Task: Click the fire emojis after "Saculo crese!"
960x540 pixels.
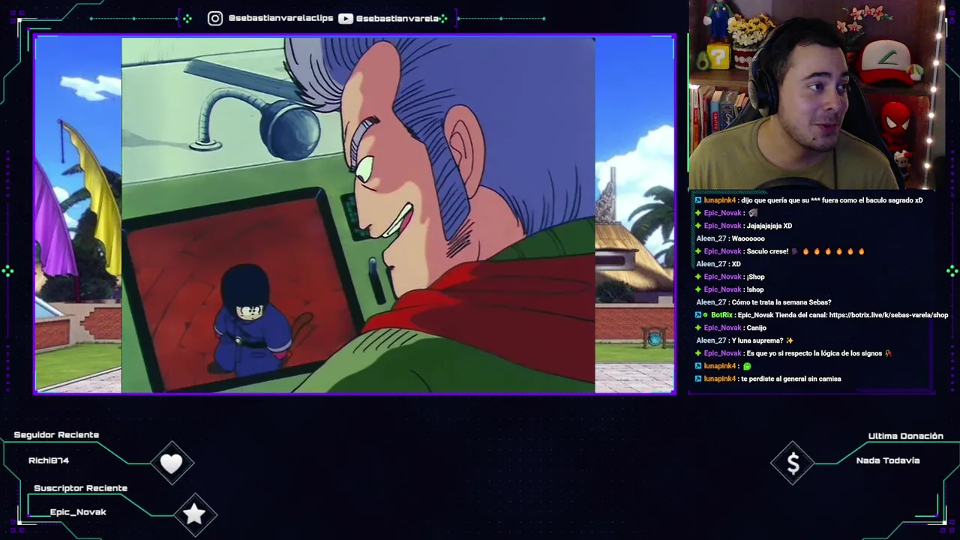Action: point(835,251)
